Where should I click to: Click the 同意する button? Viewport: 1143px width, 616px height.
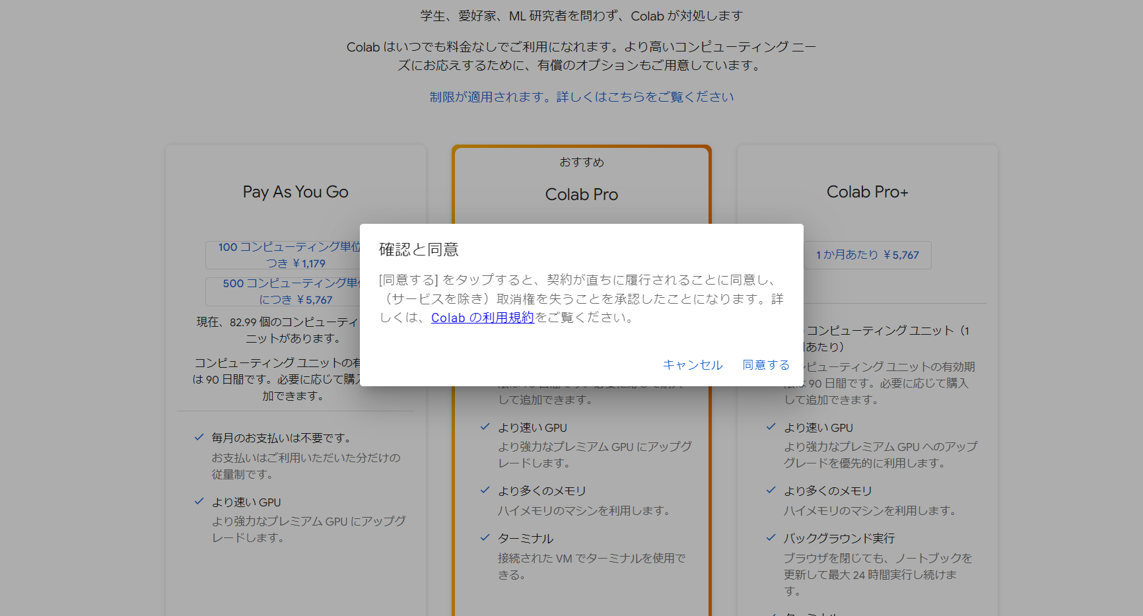(765, 364)
